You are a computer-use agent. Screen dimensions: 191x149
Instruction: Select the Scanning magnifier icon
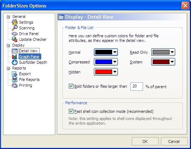(15, 28)
